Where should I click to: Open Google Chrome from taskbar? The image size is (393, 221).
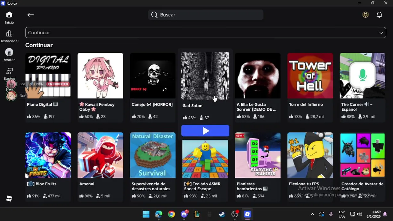click(171, 214)
